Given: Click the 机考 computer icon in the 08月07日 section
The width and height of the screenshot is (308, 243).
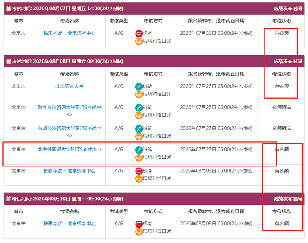Looking at the screenshot, I should click(x=139, y=33).
